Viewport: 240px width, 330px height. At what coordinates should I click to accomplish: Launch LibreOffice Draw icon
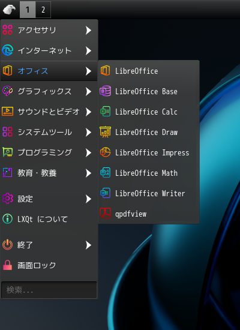tap(105, 132)
